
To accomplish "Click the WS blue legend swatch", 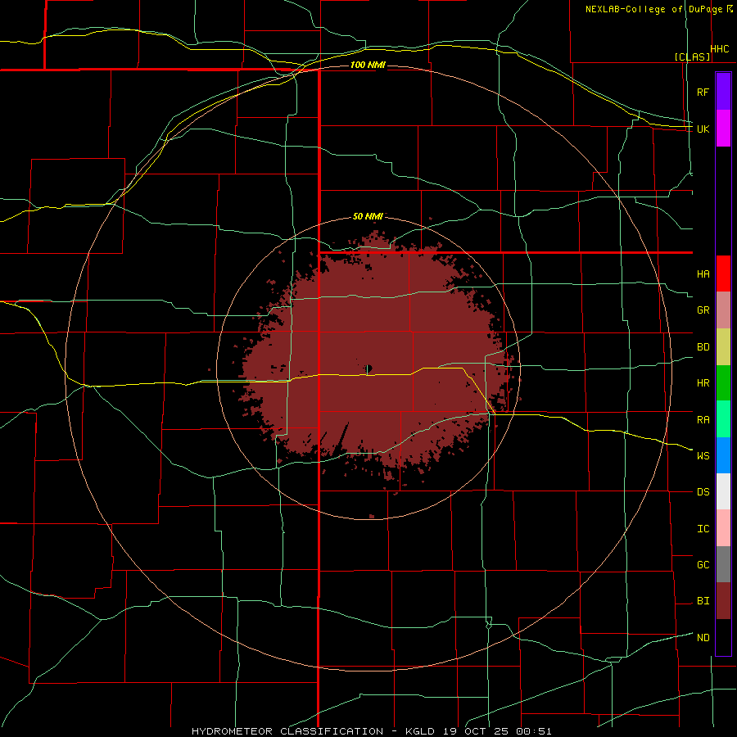I will (723, 455).
